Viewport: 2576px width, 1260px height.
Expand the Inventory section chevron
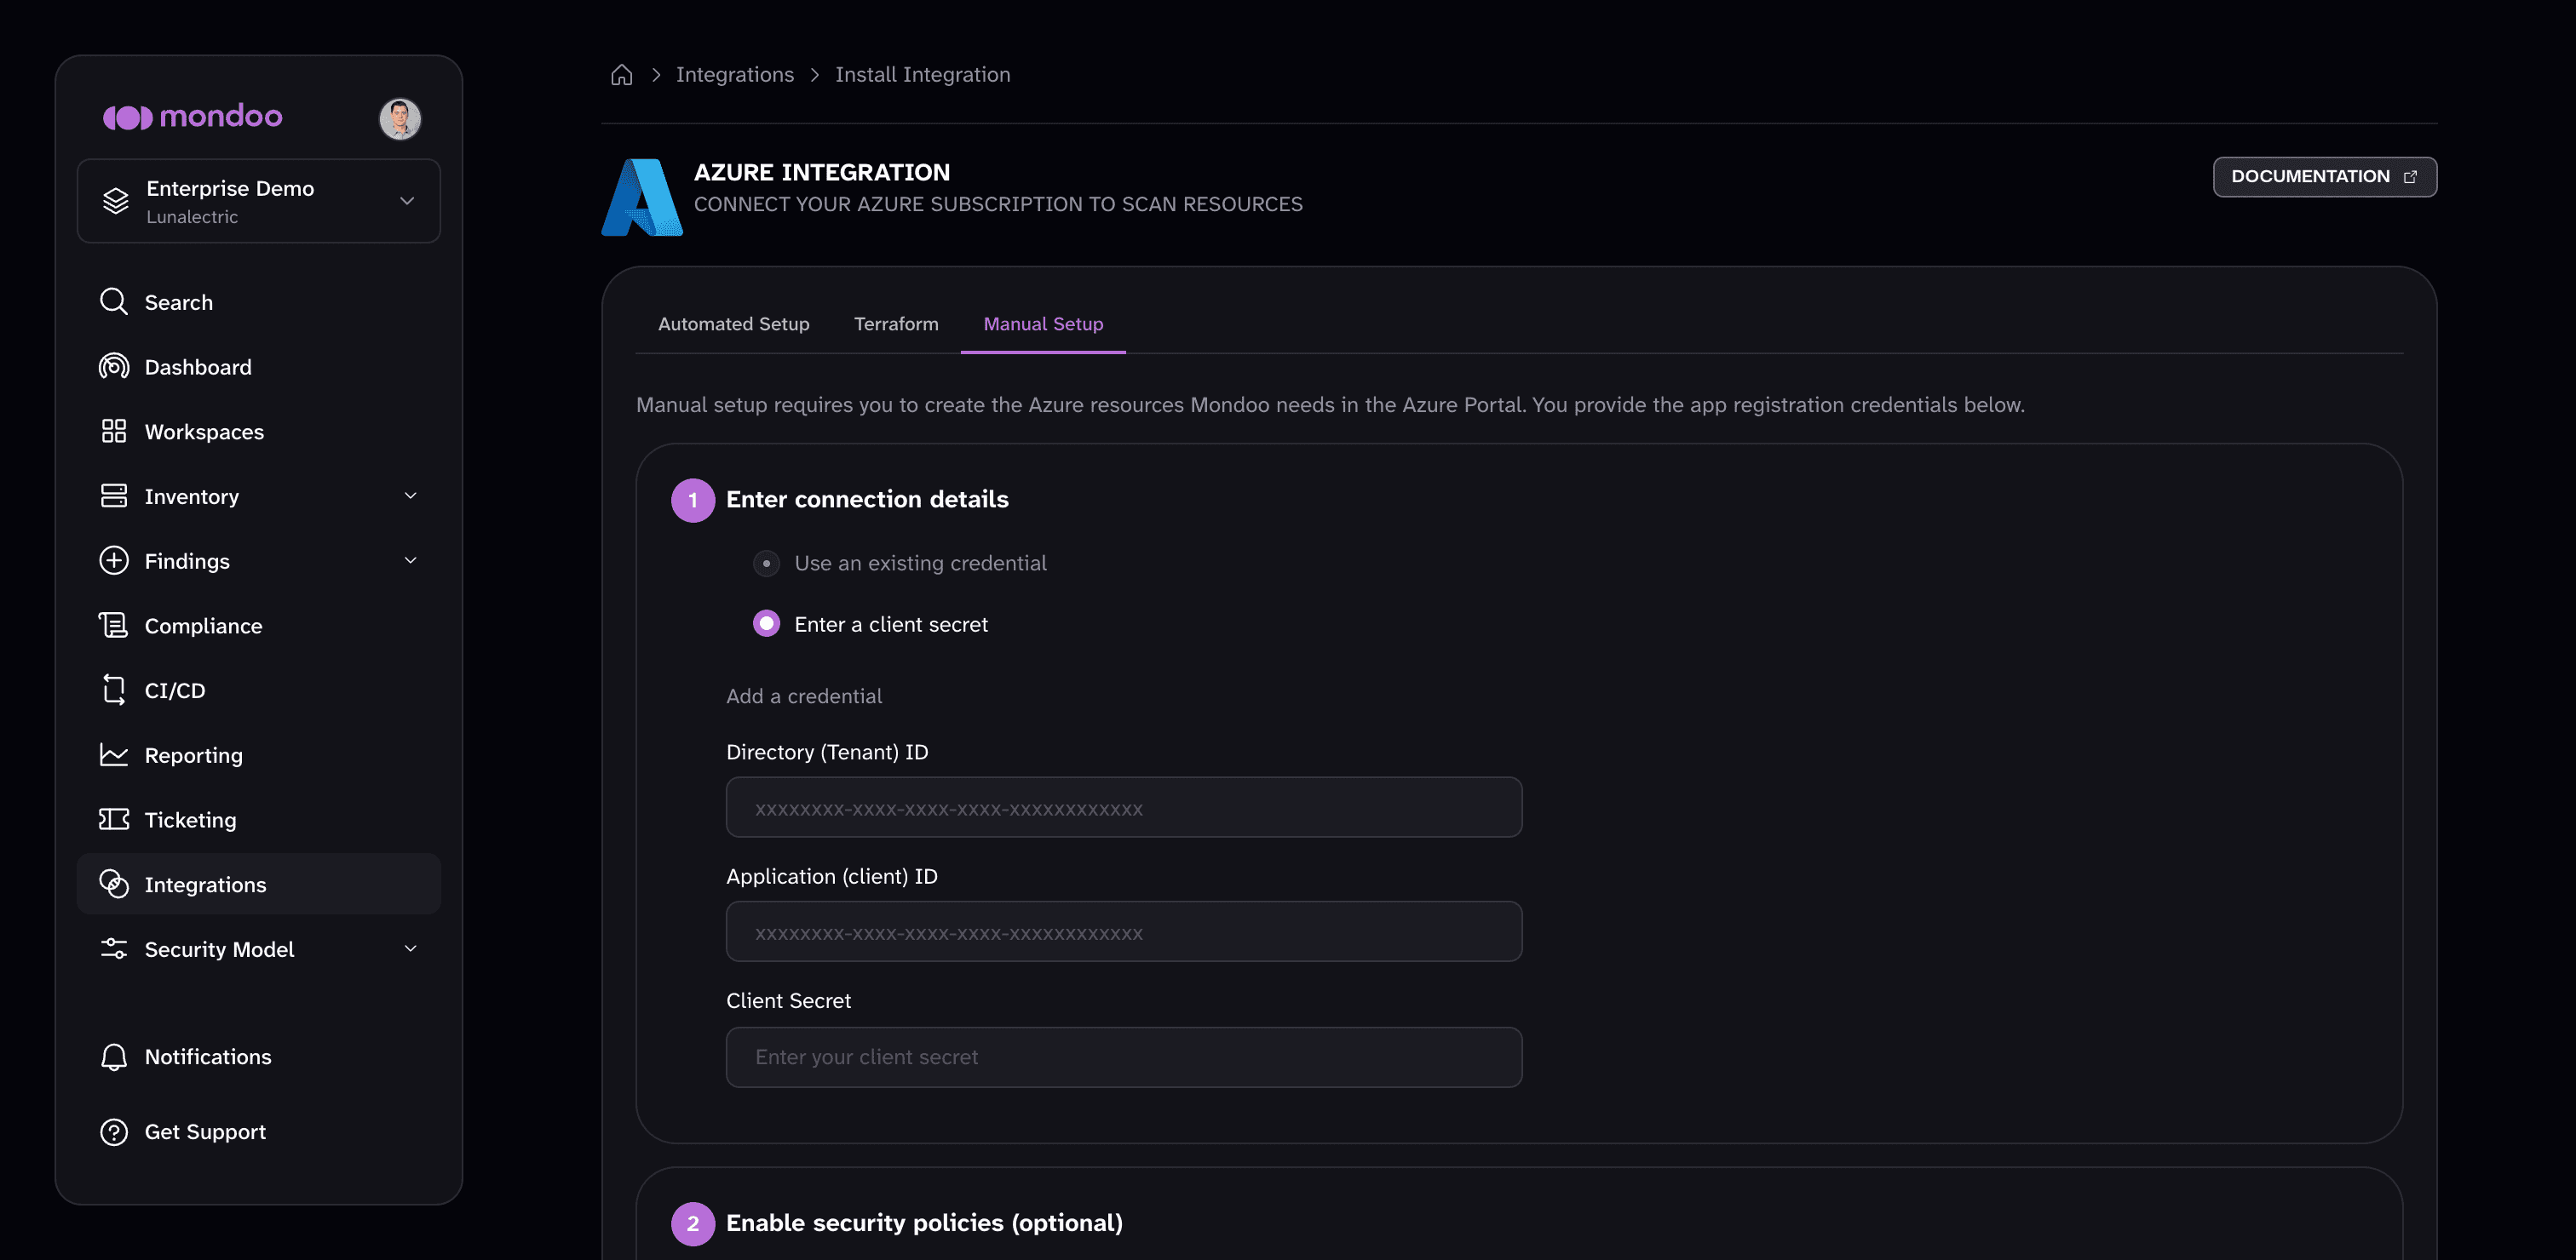(410, 495)
